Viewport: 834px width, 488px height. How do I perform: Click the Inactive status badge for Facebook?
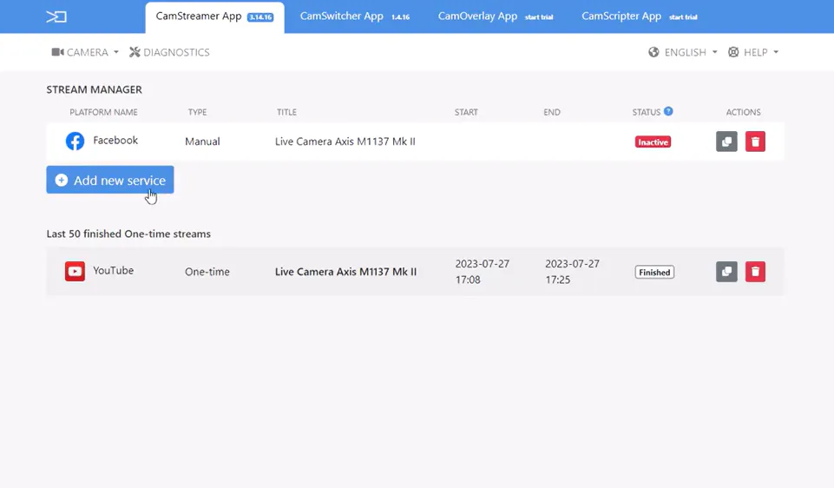click(x=653, y=142)
